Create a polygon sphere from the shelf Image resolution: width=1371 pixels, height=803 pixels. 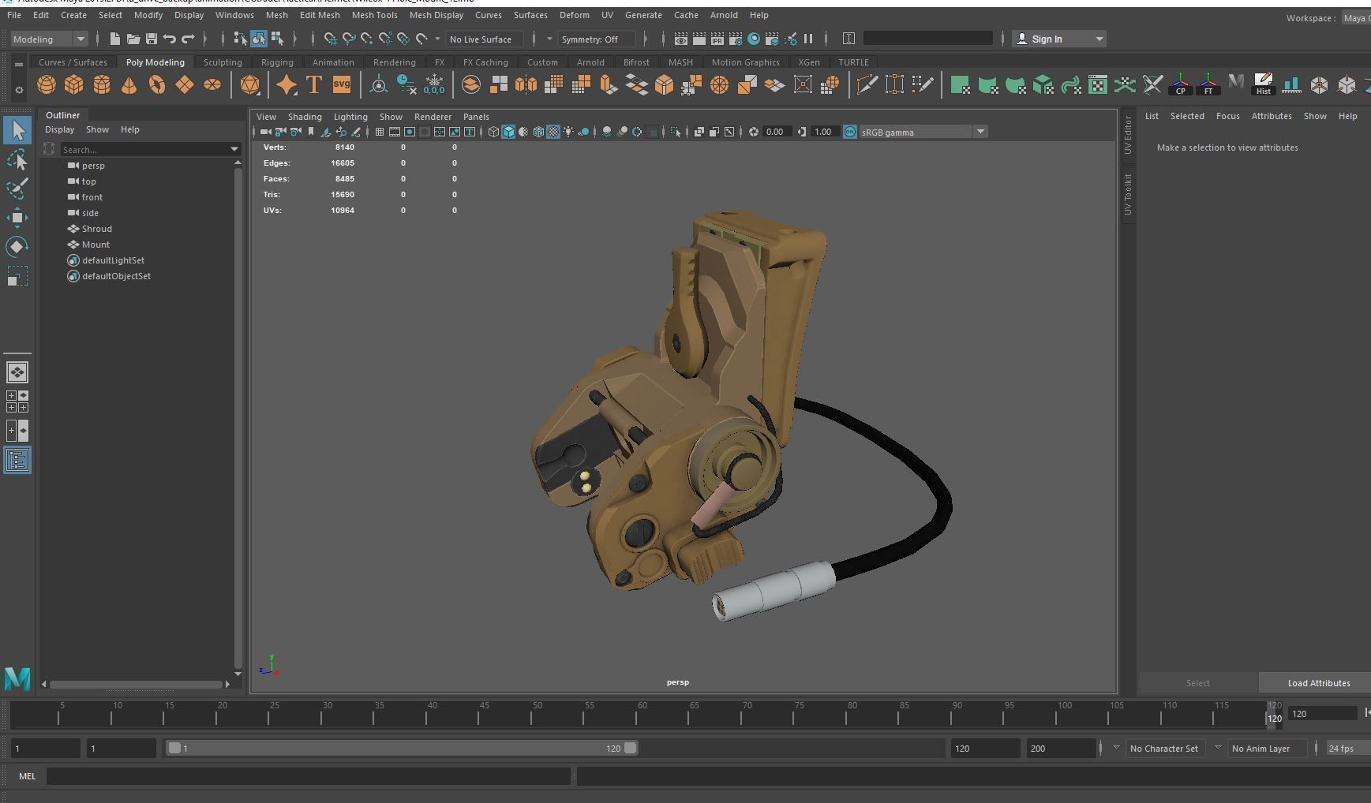[x=47, y=84]
